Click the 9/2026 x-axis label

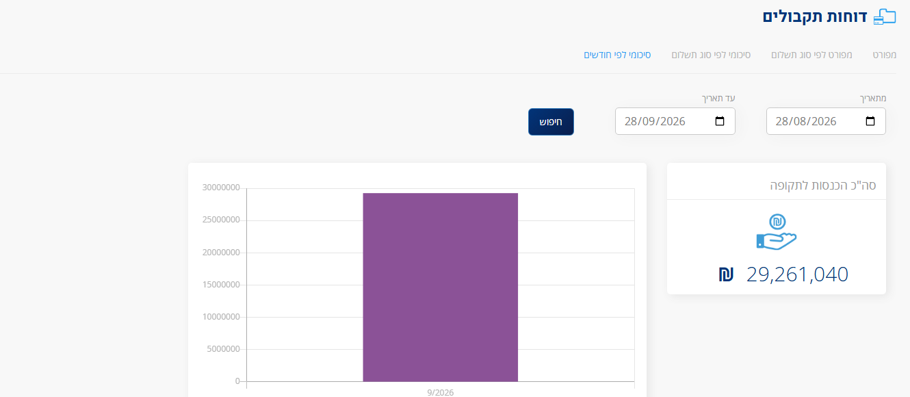pyautogui.click(x=440, y=392)
